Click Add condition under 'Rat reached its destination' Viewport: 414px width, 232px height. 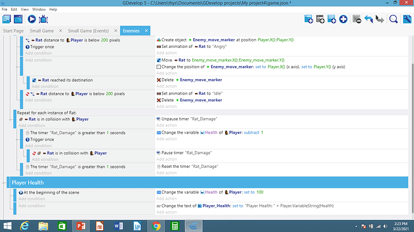click(45, 86)
